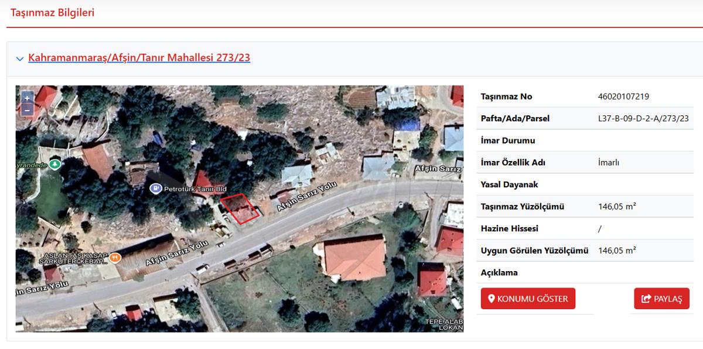The width and height of the screenshot is (703, 349).
Task: Select the green park tree marker
Action: pos(54,165)
